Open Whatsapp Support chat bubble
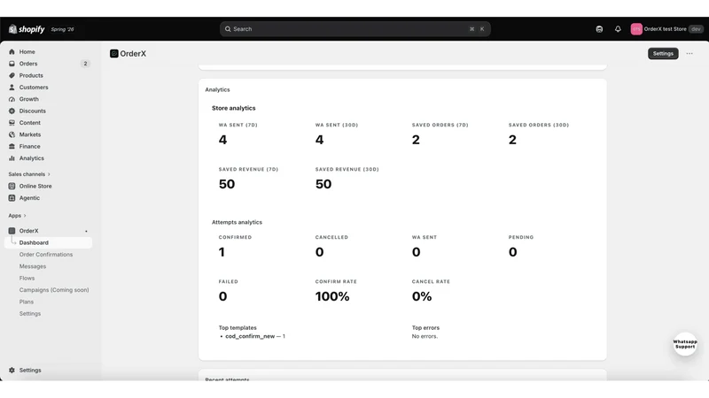The image size is (709, 398). [685, 344]
